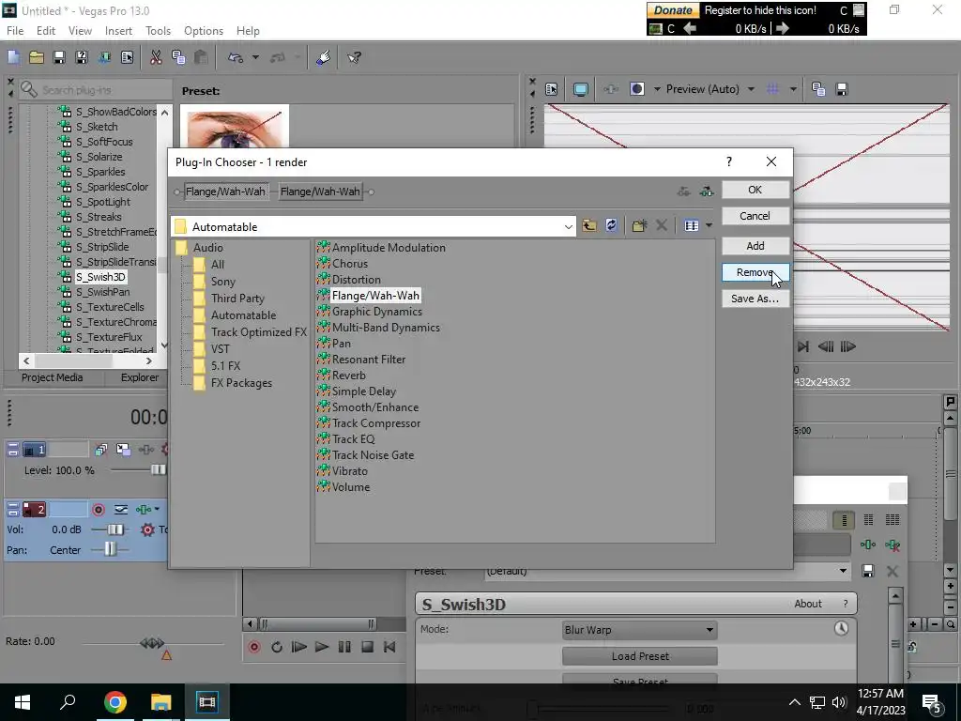Open track 2 FX dropdown arrow

click(x=157, y=510)
